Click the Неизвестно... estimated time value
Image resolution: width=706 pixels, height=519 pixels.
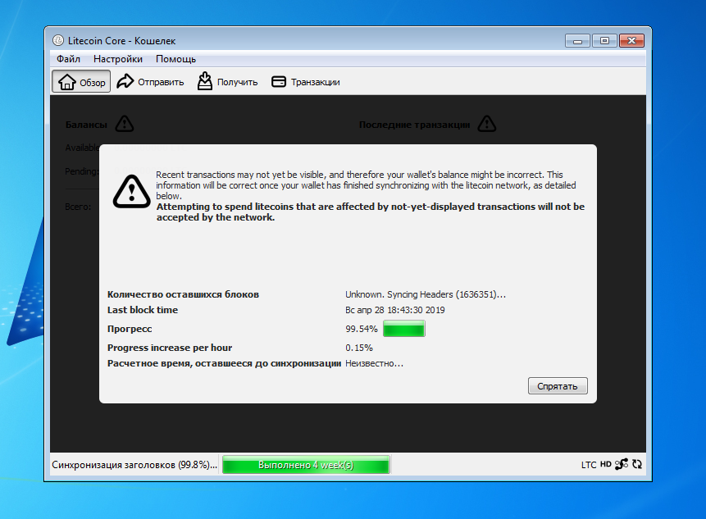(x=374, y=364)
